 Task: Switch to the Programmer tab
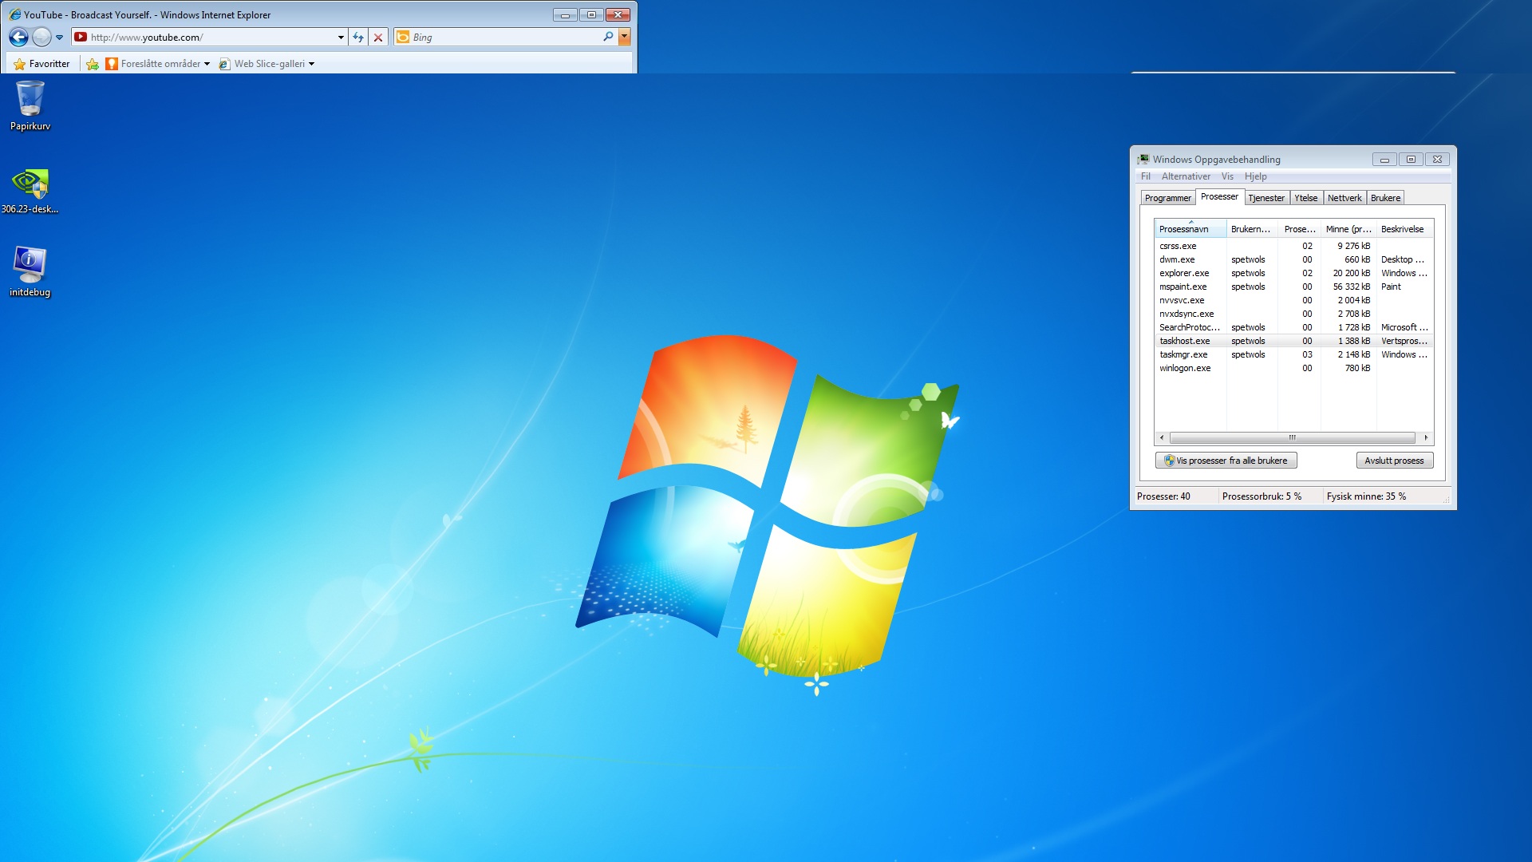(1167, 198)
